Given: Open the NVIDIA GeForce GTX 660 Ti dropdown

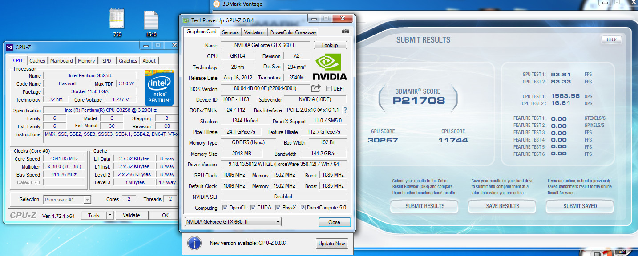Looking at the screenshot, I should click(233, 222).
